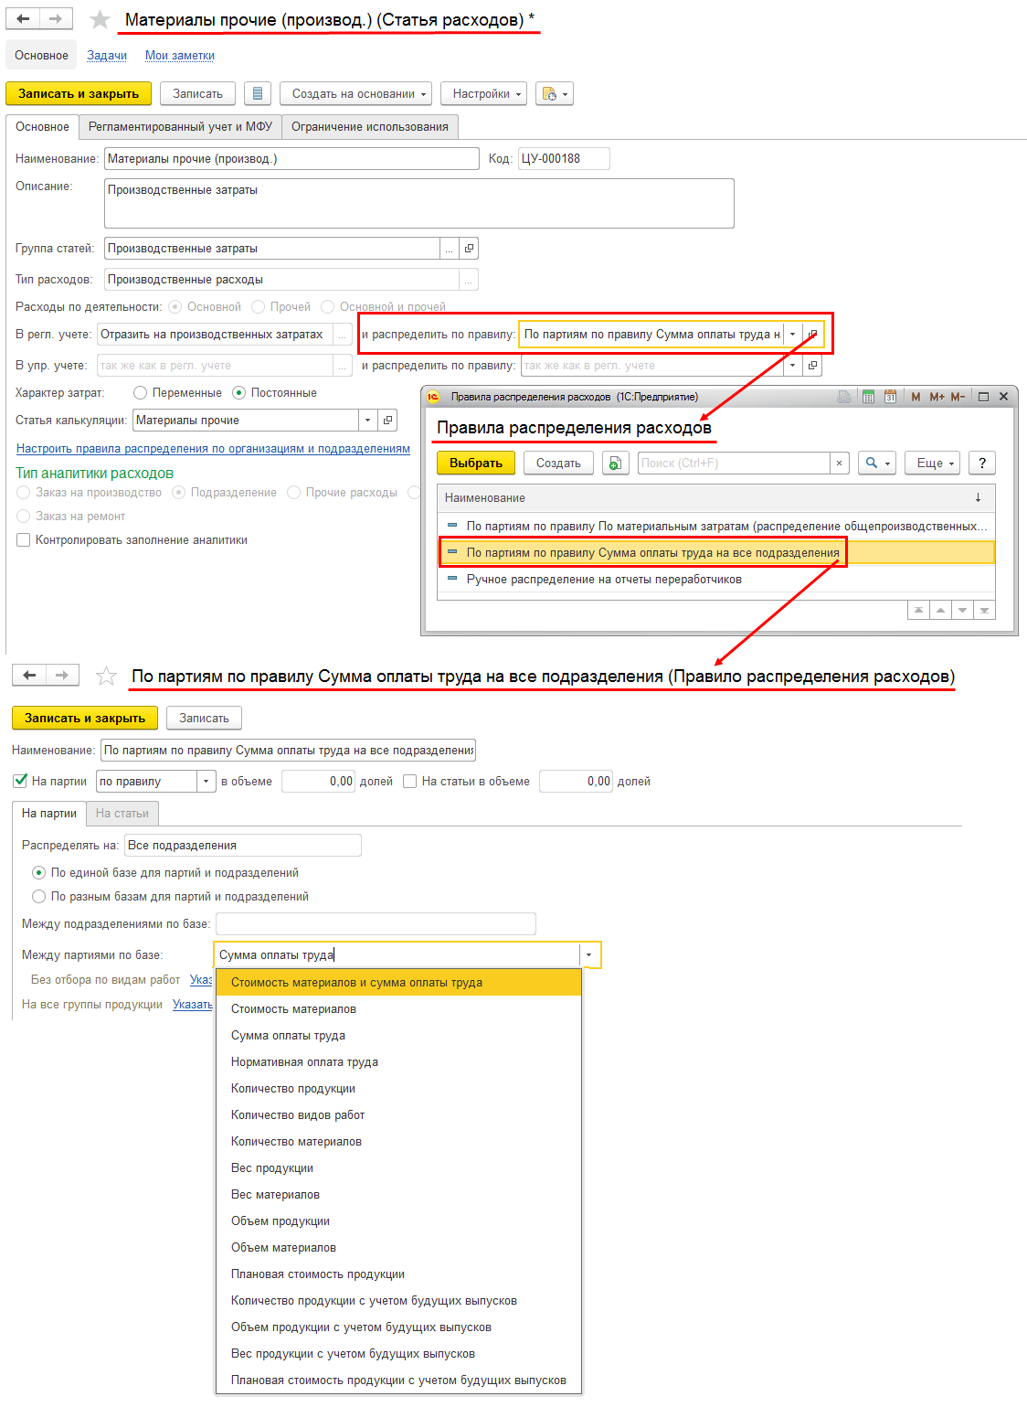
Task: Click the Описание text field
Action: 418,203
